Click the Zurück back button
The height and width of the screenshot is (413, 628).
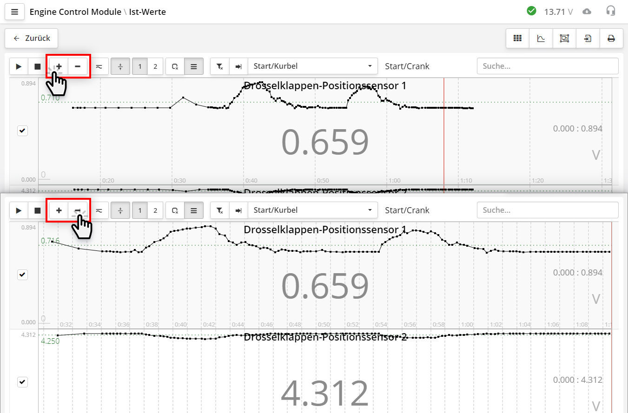coord(32,38)
